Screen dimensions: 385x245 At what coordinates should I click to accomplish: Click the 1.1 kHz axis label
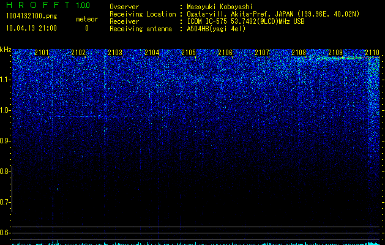5,80
